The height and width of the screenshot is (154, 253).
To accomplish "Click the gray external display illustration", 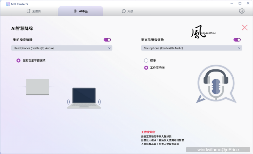I will (x=38, y=87).
